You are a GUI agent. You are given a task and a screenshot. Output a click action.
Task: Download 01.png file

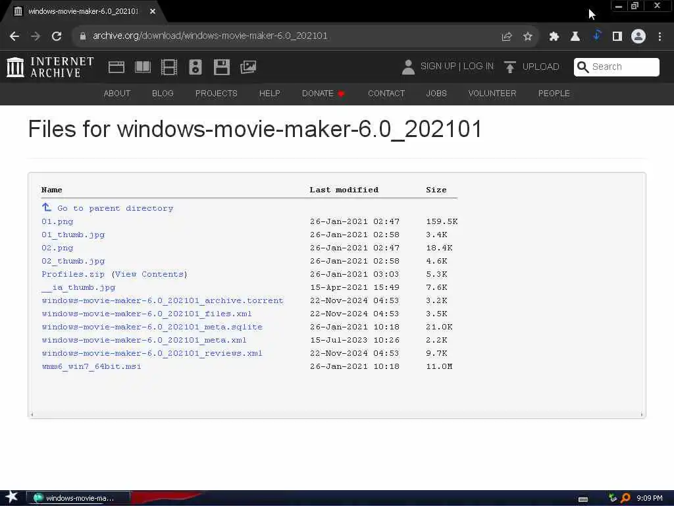tap(57, 221)
